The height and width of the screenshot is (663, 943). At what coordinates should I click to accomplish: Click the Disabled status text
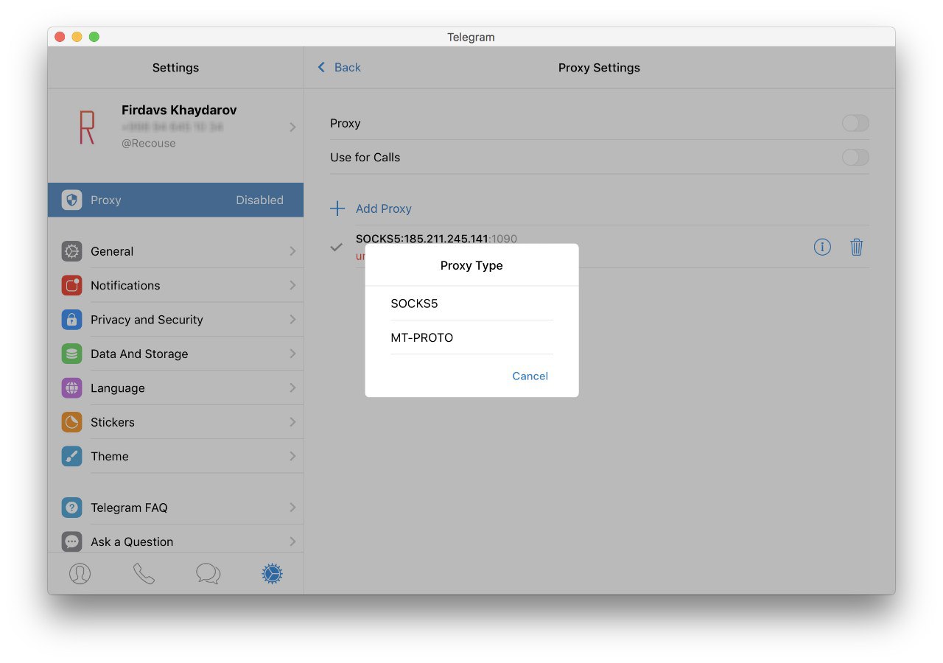pyautogui.click(x=259, y=200)
